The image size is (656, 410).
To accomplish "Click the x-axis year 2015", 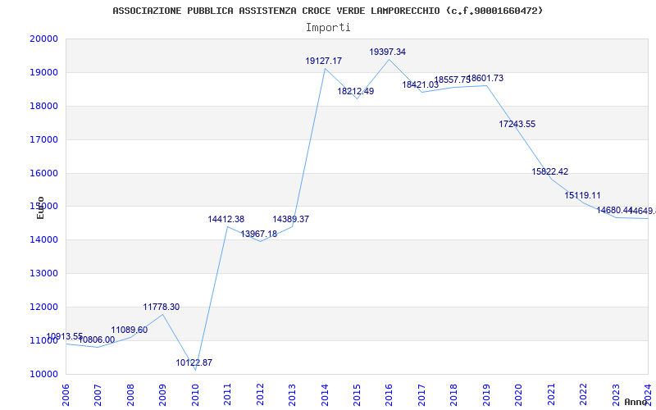I will click(x=357, y=394).
